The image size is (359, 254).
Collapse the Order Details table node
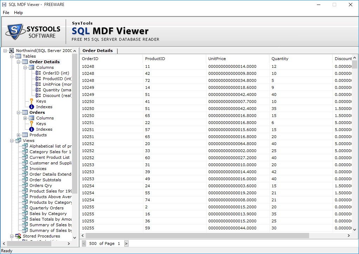(19, 62)
